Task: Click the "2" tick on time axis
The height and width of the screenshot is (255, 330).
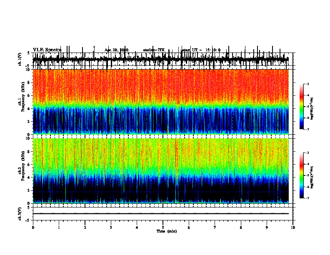Action: pyautogui.click(x=85, y=227)
